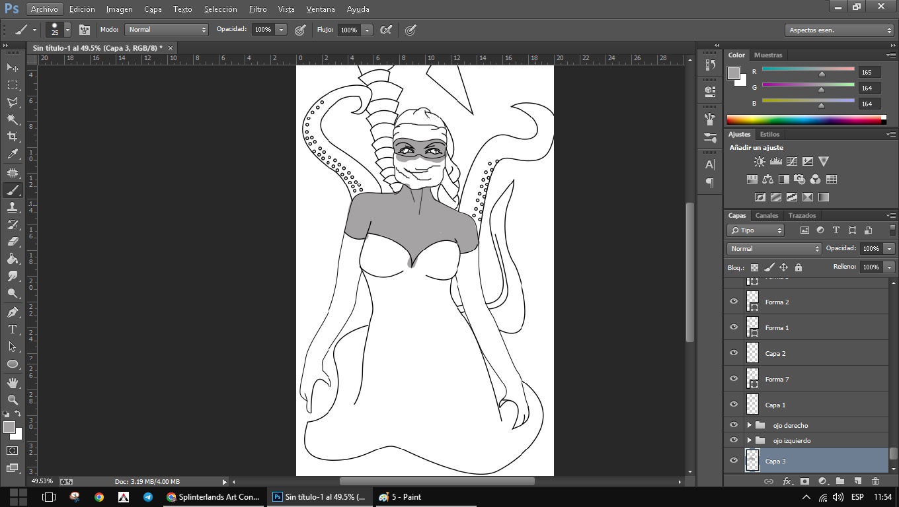Viewport: 899px width, 507px height.
Task: Open the brush Modo dropdown
Action: [x=167, y=30]
